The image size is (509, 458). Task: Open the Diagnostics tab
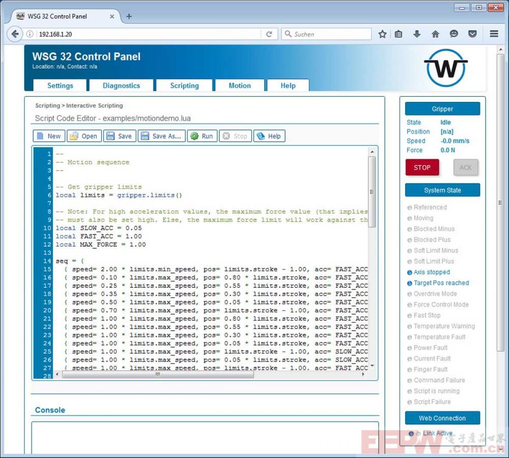click(x=122, y=86)
